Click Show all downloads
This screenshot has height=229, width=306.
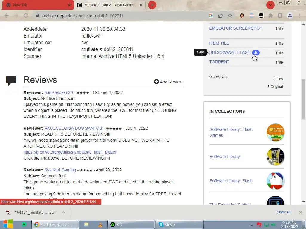pyautogui.click(x=283, y=212)
